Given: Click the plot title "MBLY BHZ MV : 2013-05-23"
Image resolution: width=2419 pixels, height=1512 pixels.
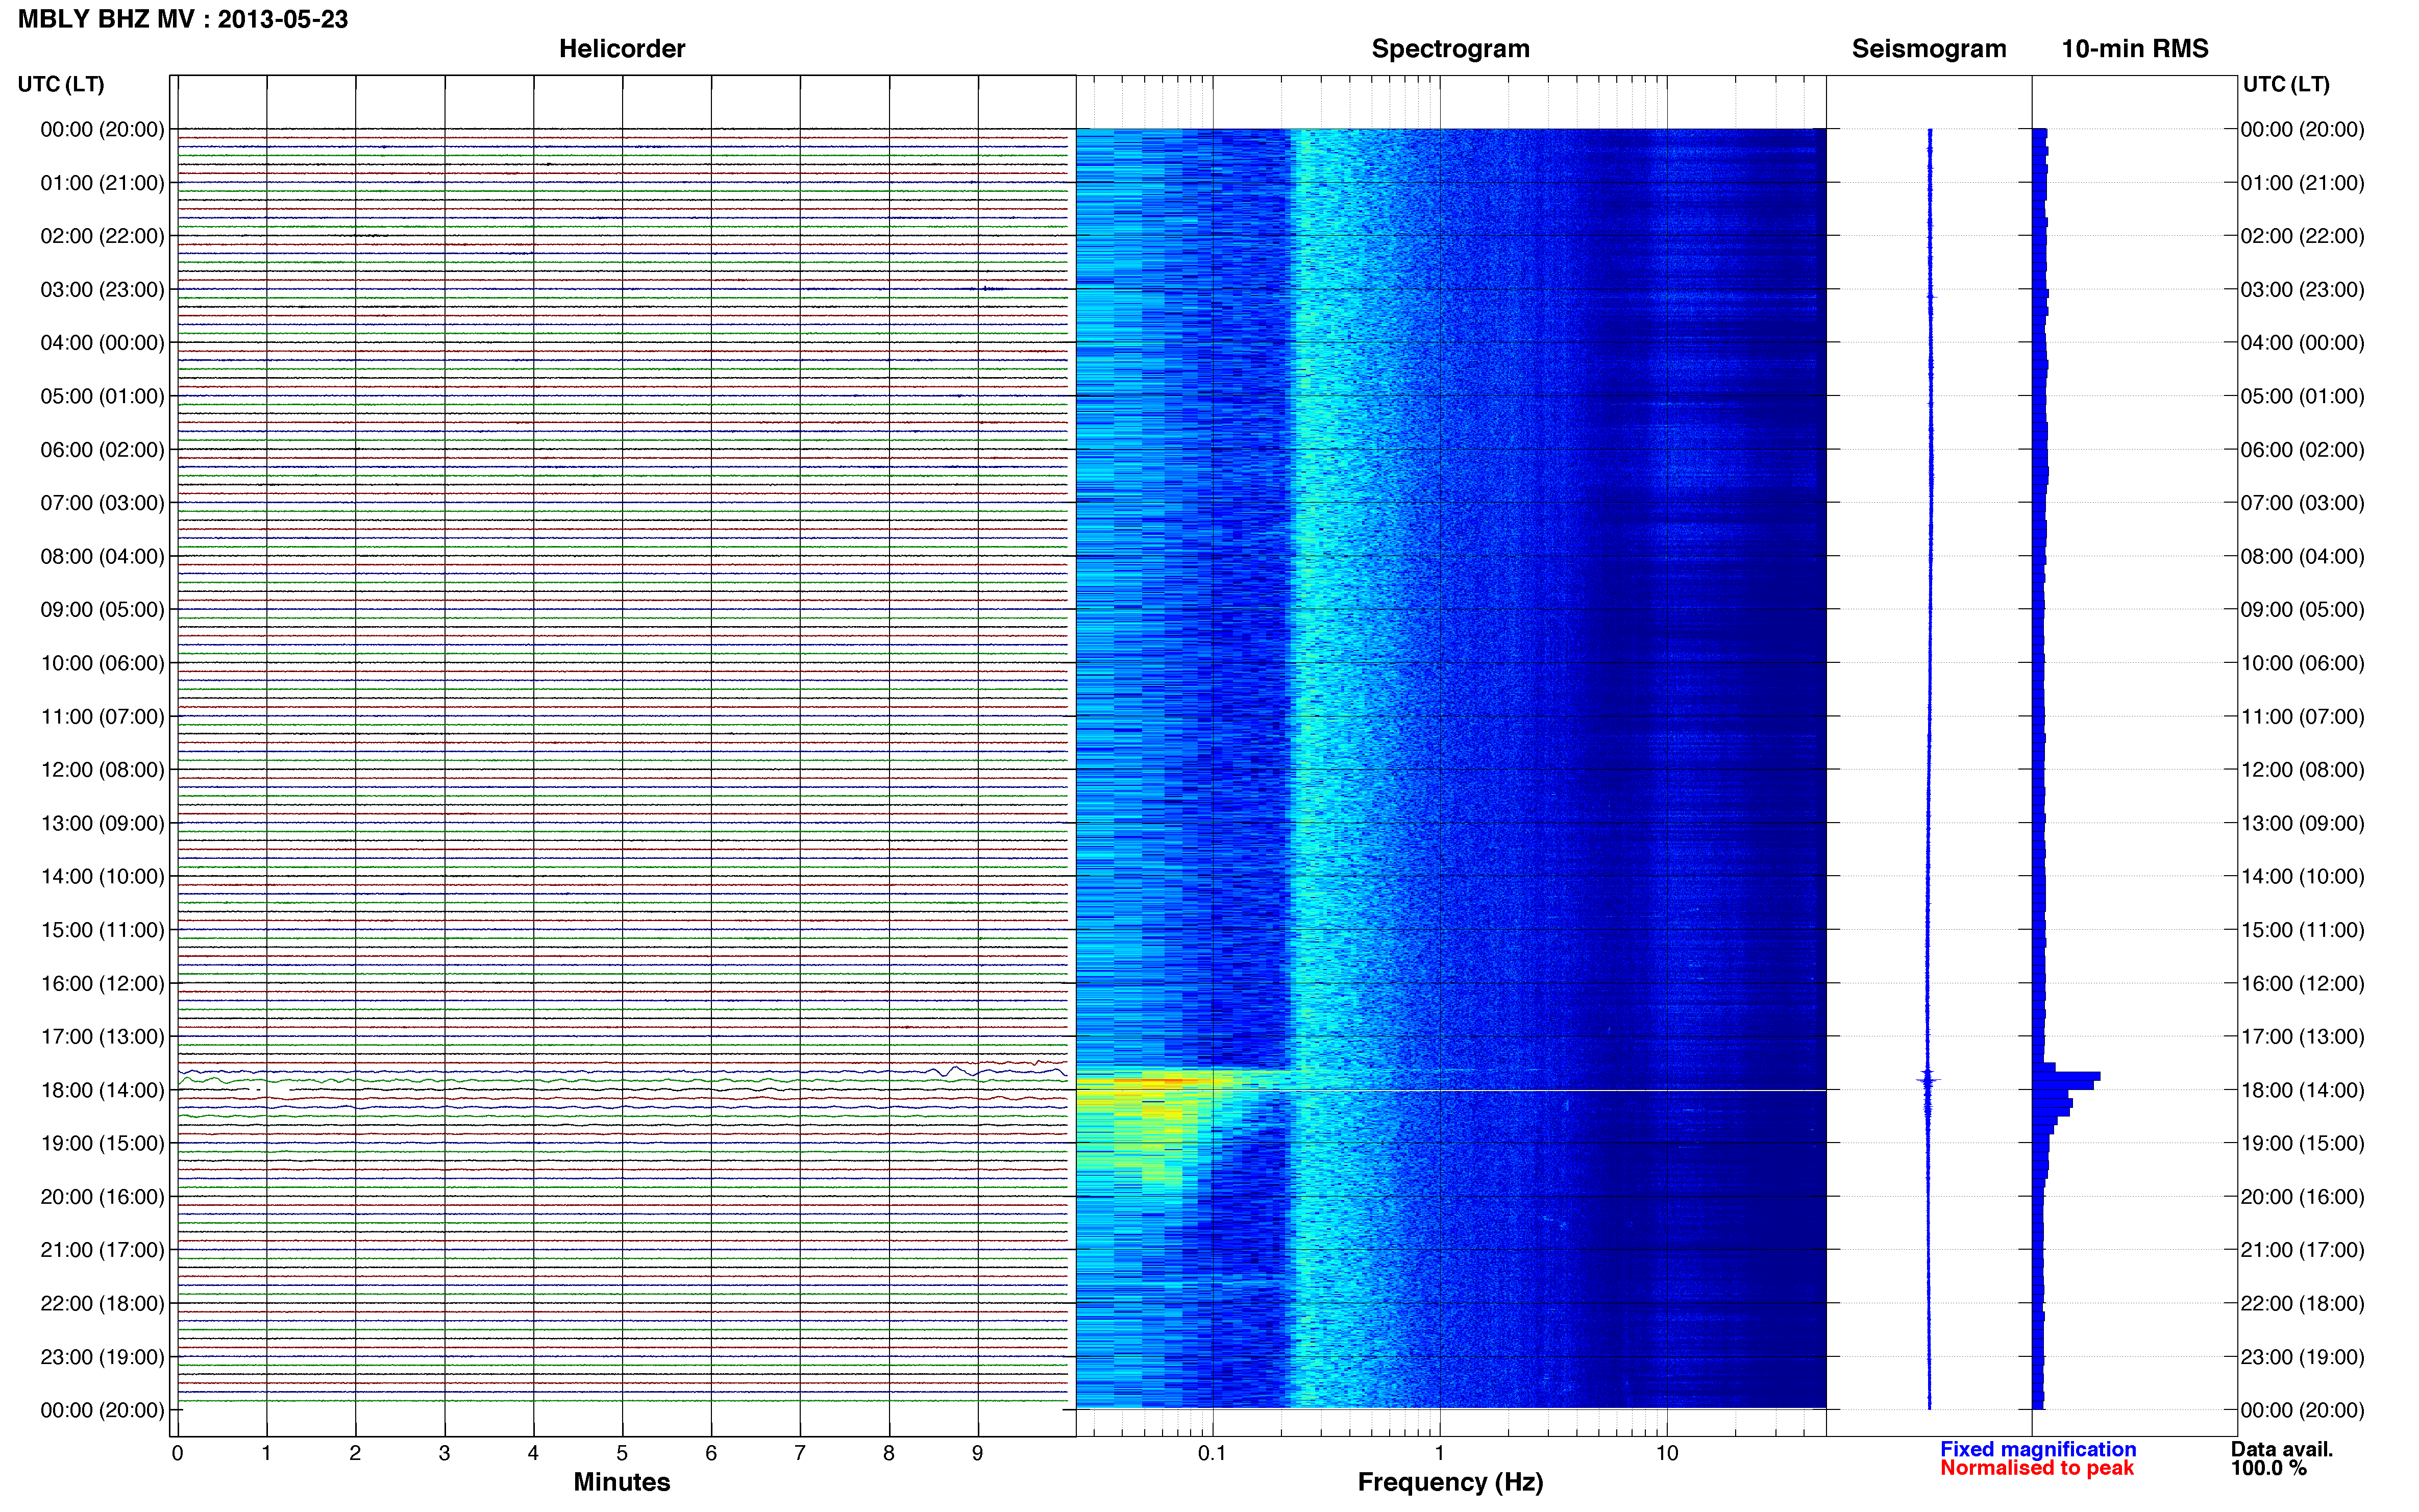Looking at the screenshot, I should [x=183, y=19].
